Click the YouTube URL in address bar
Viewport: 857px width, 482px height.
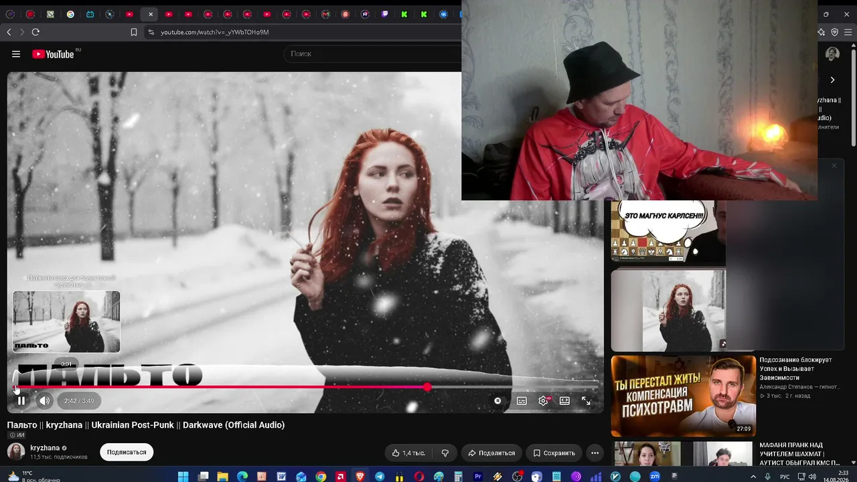tap(214, 32)
